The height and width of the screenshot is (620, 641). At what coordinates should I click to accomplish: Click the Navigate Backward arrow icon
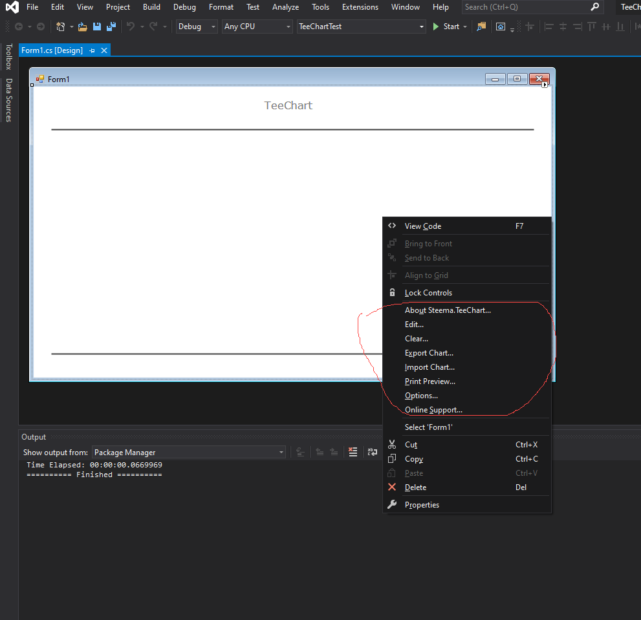point(18,26)
